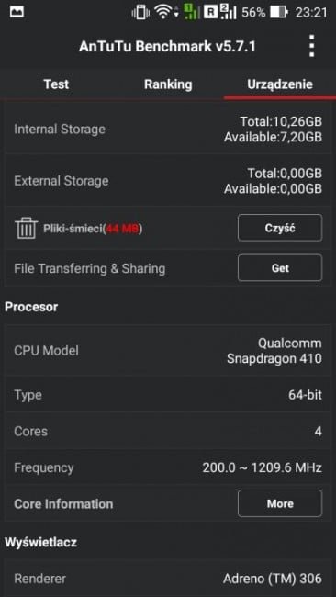Tap the trash can junk files icon

[27, 228]
